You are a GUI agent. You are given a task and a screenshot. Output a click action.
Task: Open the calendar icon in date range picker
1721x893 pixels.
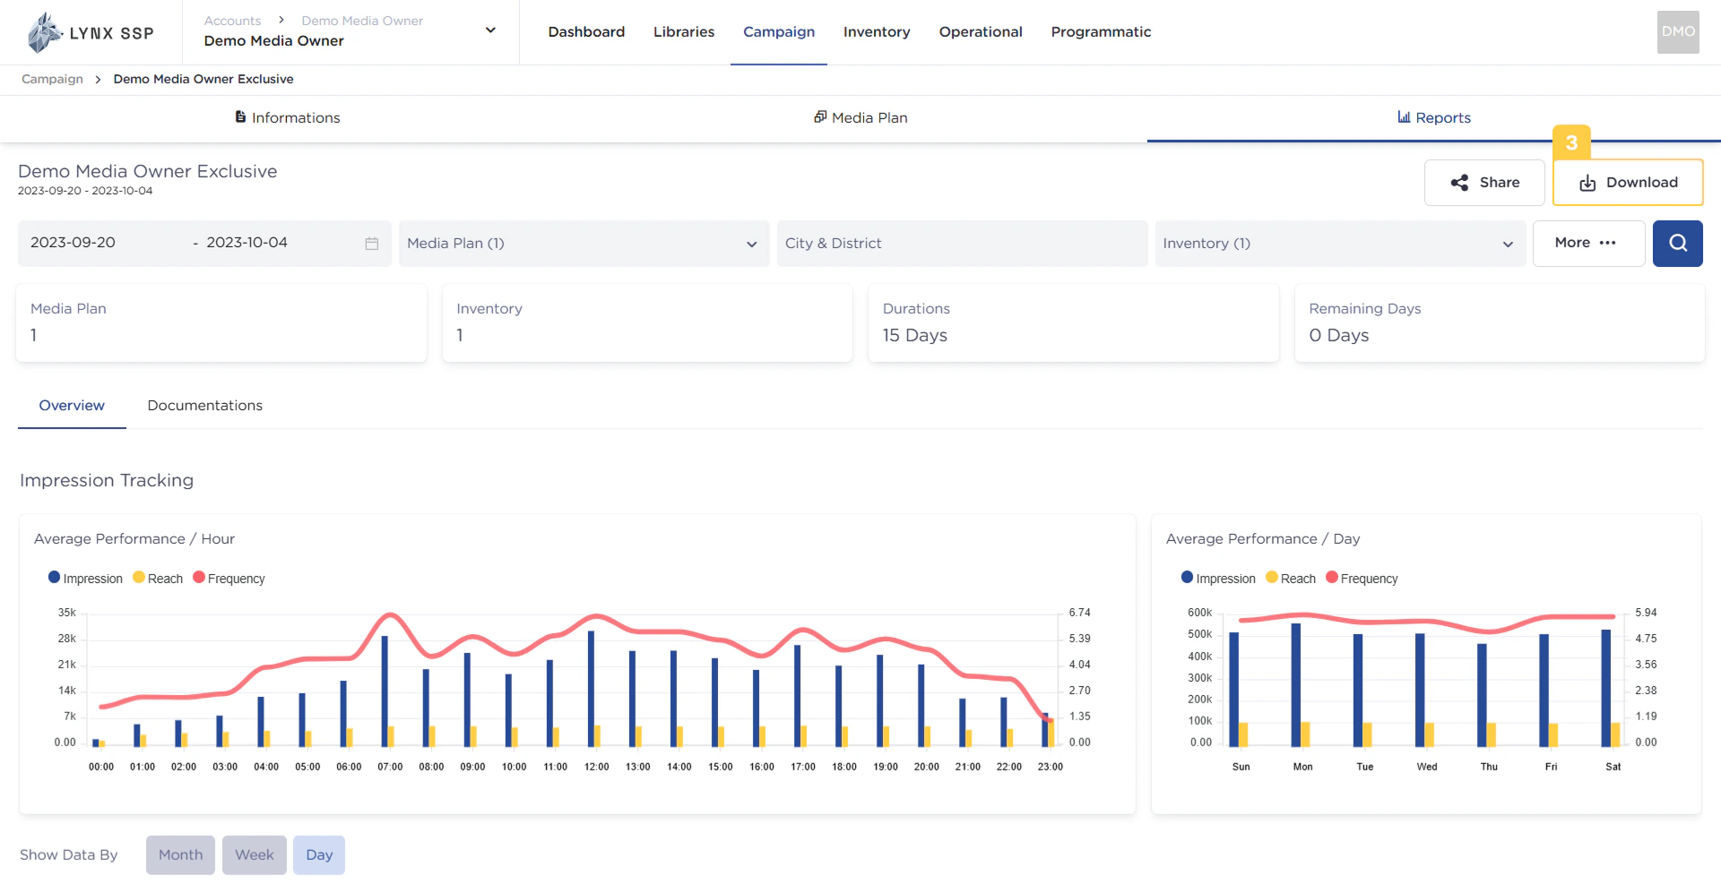[370, 243]
